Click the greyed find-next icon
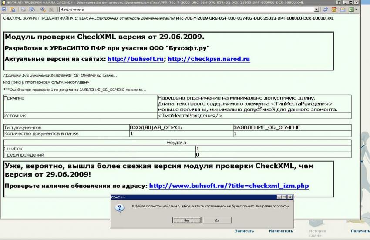The width and height of the screenshot is (370, 240). click(x=51, y=9)
